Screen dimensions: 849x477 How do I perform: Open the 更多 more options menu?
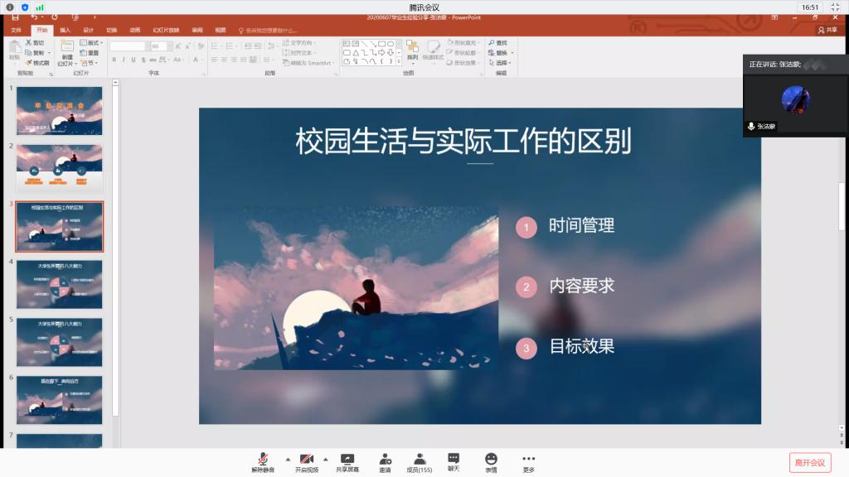click(x=528, y=462)
